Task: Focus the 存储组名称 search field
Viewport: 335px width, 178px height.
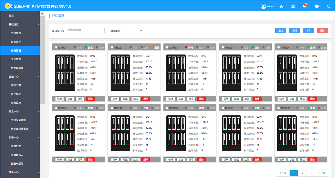Action: [86, 30]
